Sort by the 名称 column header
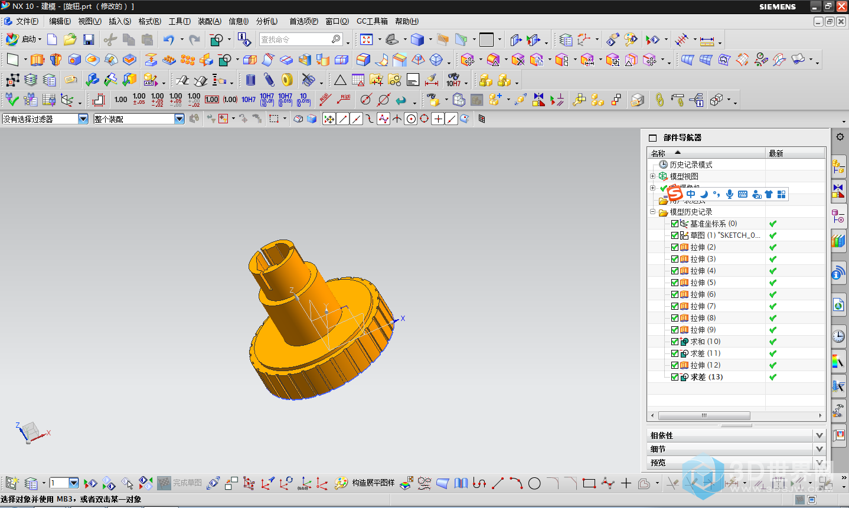The width and height of the screenshot is (849, 508). click(706, 153)
